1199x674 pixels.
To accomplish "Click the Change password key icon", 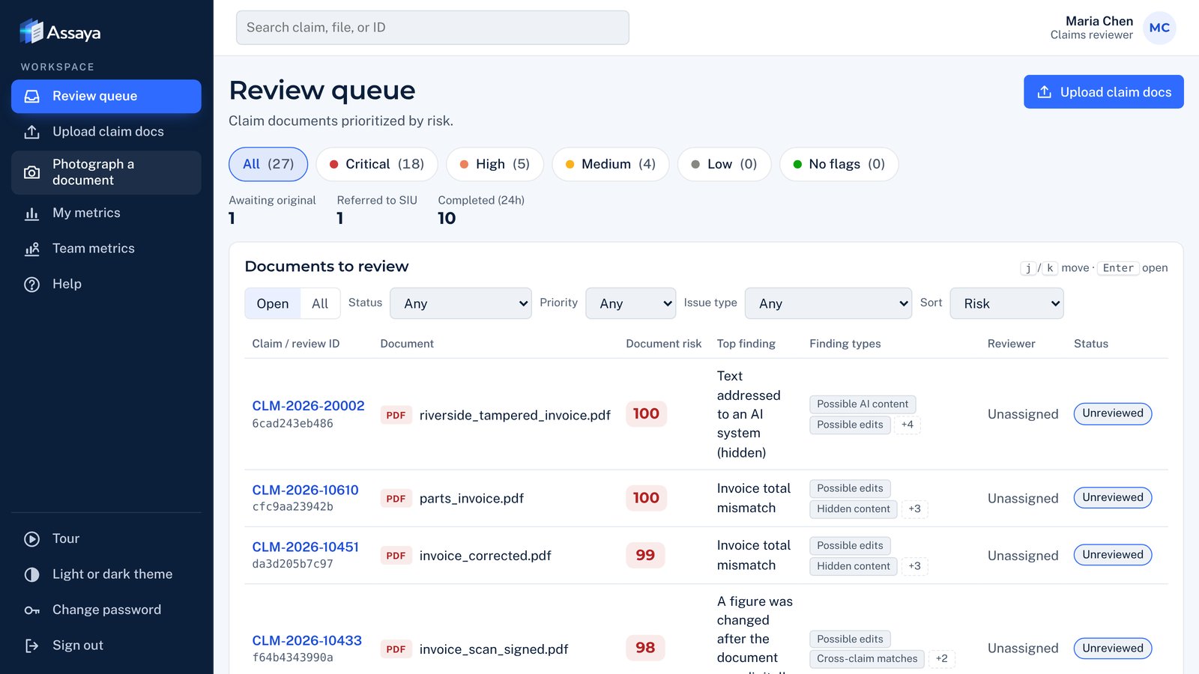I will 31,610.
